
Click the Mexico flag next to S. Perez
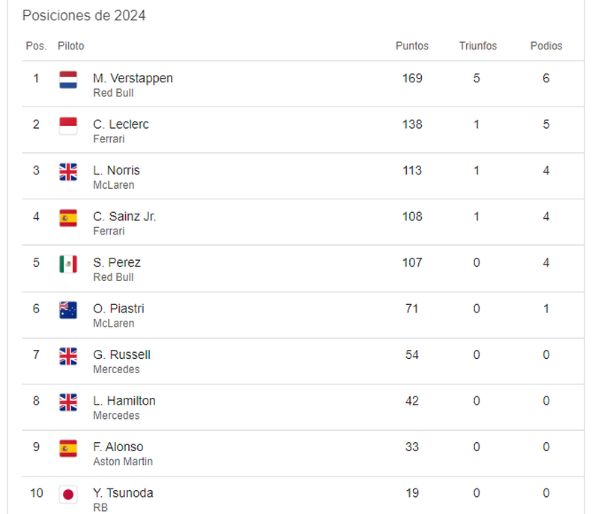68,264
